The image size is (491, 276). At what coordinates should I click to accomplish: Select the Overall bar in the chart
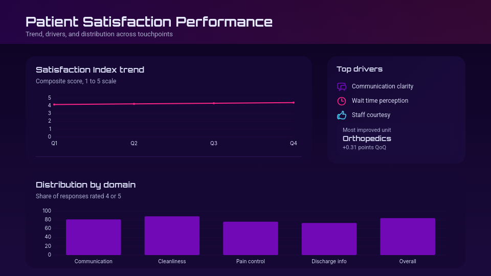(x=408, y=237)
